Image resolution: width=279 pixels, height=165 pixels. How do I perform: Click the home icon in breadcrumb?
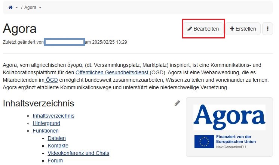[x=10, y=7]
